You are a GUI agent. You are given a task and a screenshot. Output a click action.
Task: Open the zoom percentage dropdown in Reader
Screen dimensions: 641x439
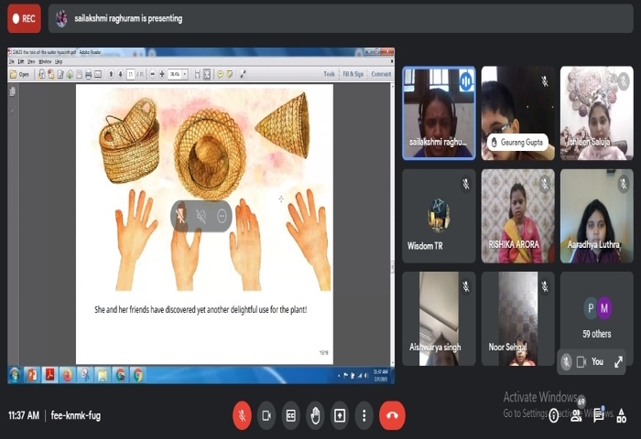[185, 74]
